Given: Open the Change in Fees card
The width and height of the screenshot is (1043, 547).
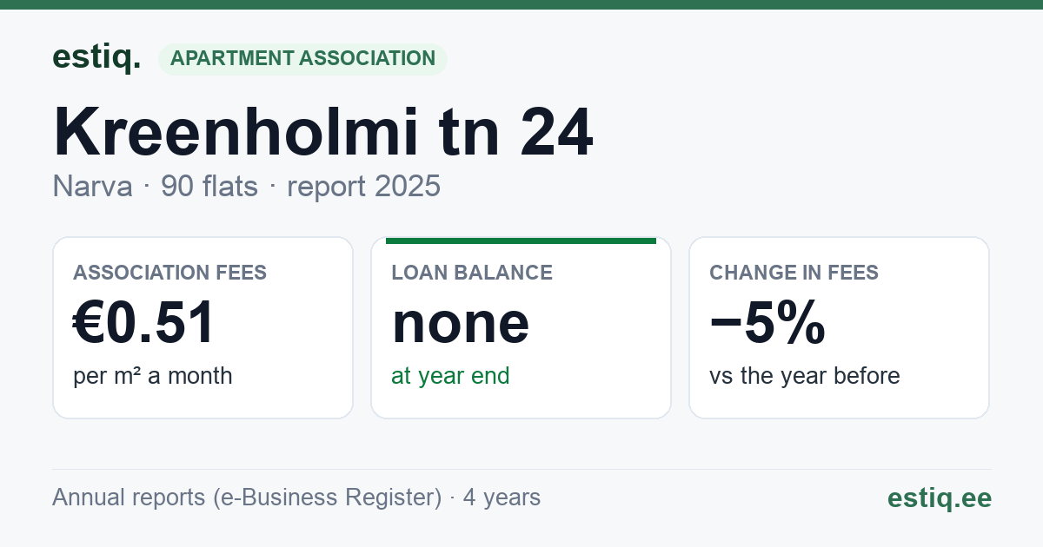Looking at the screenshot, I should click(x=839, y=327).
